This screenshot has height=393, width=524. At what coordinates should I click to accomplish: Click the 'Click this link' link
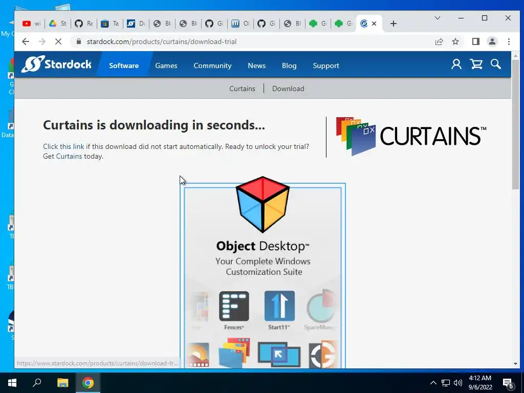coord(63,146)
